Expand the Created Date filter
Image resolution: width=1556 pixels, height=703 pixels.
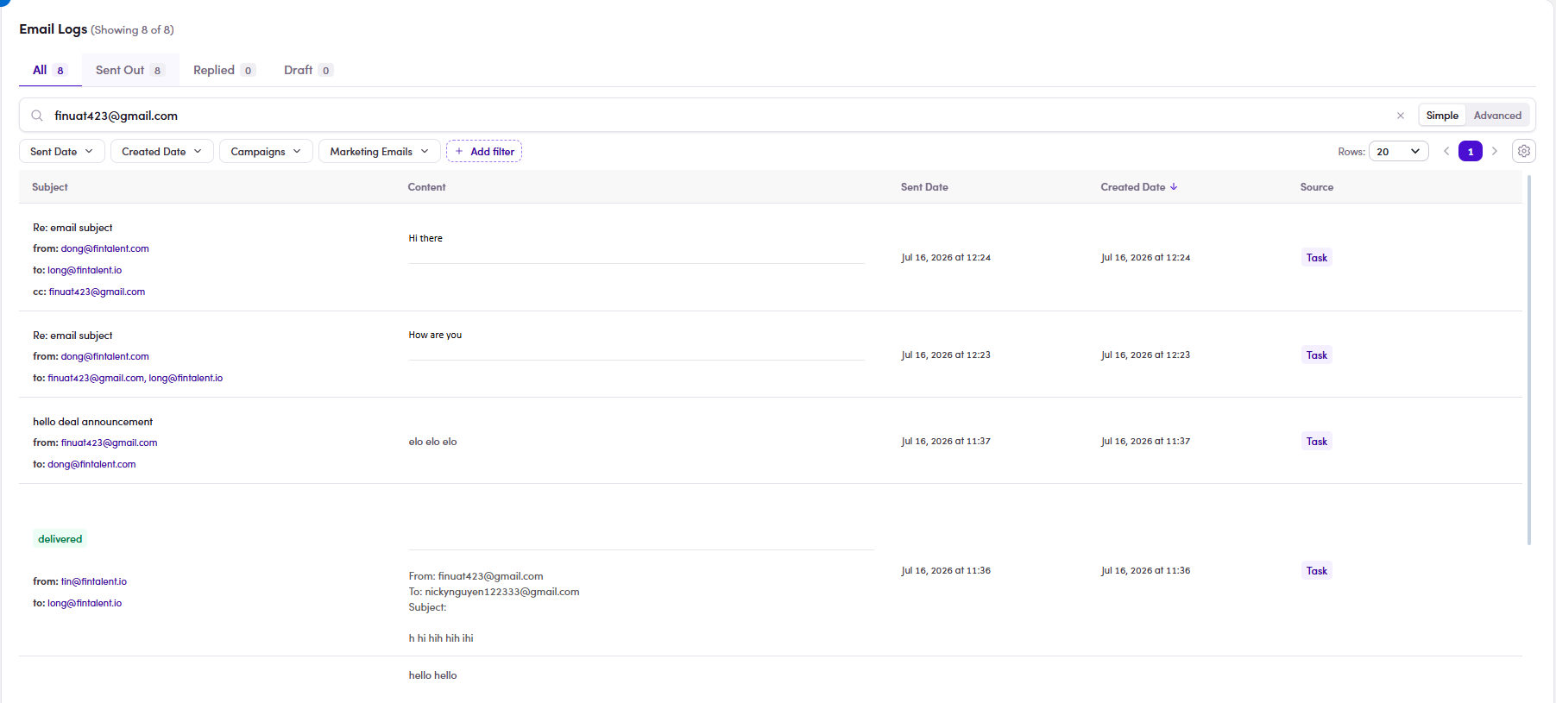(161, 151)
